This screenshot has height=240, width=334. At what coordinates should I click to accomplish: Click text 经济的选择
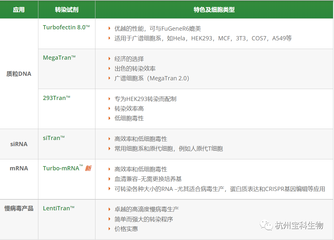point(129,59)
